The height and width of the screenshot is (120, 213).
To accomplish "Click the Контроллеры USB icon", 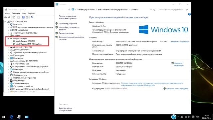I will point(11,64).
